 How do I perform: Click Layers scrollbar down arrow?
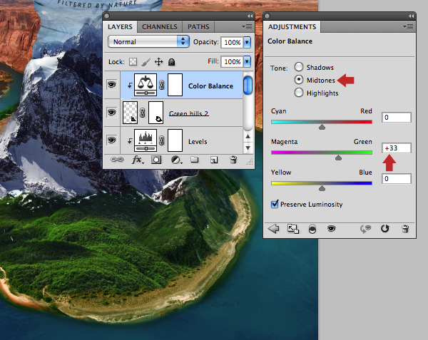tap(248, 148)
